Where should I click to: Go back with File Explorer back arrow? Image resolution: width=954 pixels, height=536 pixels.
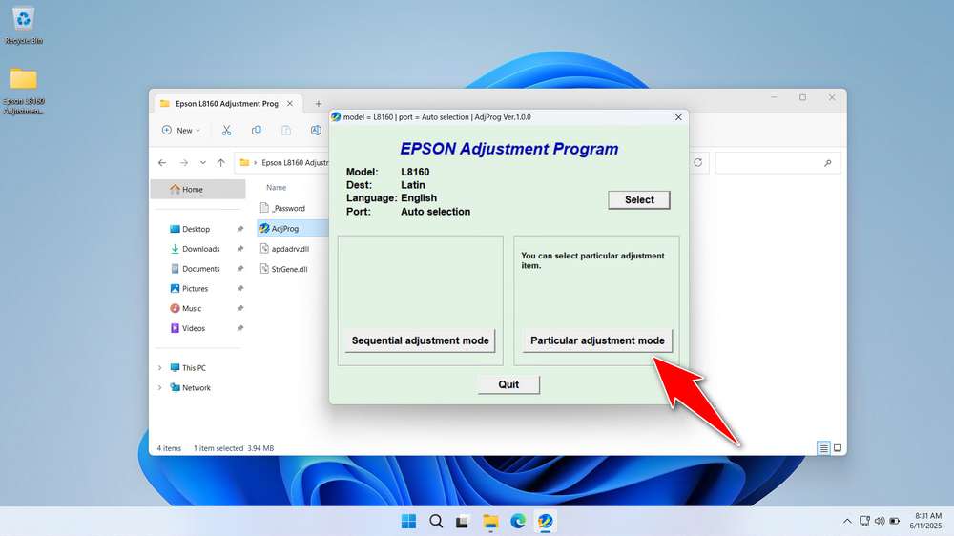coord(162,162)
